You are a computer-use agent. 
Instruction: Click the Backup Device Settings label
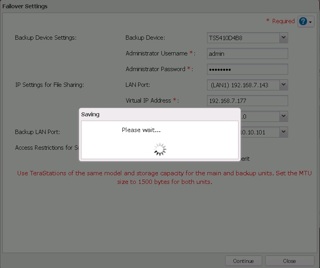click(46, 38)
